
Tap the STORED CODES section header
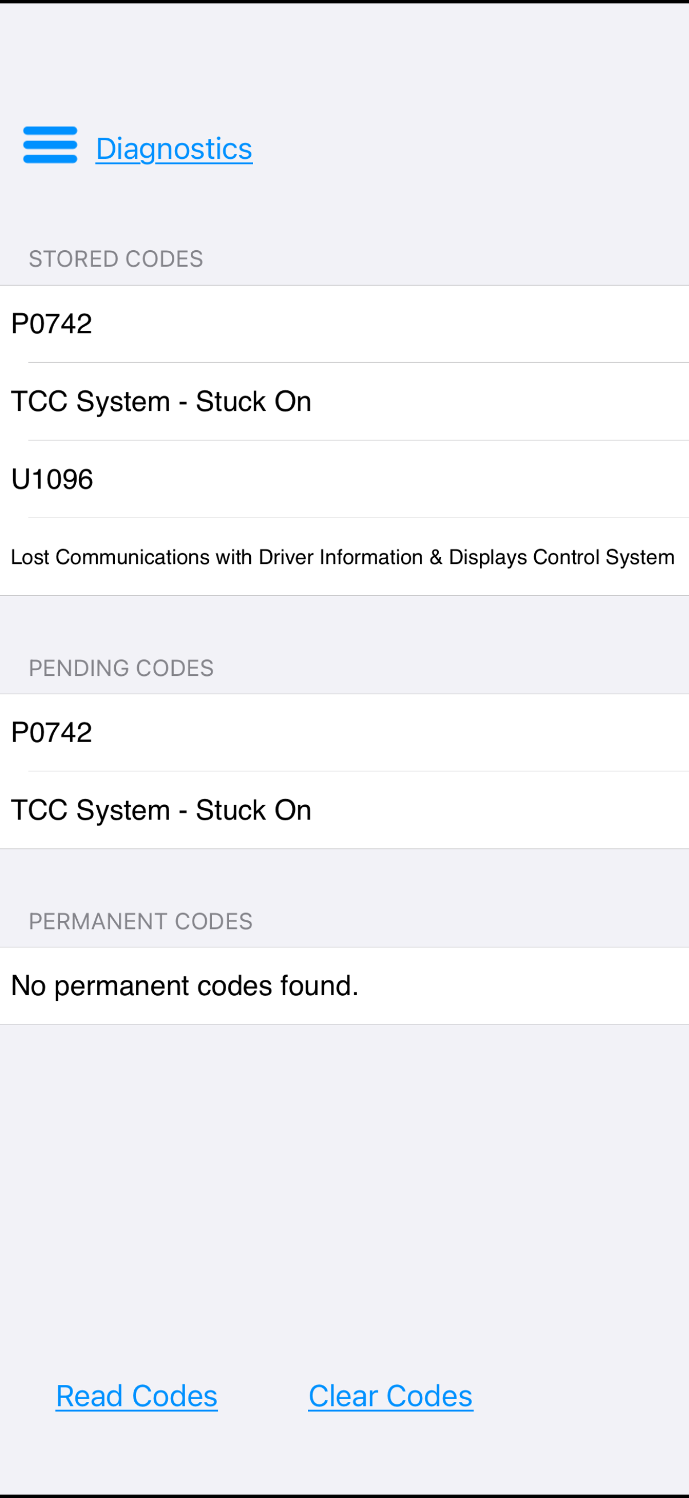pyautogui.click(x=117, y=259)
